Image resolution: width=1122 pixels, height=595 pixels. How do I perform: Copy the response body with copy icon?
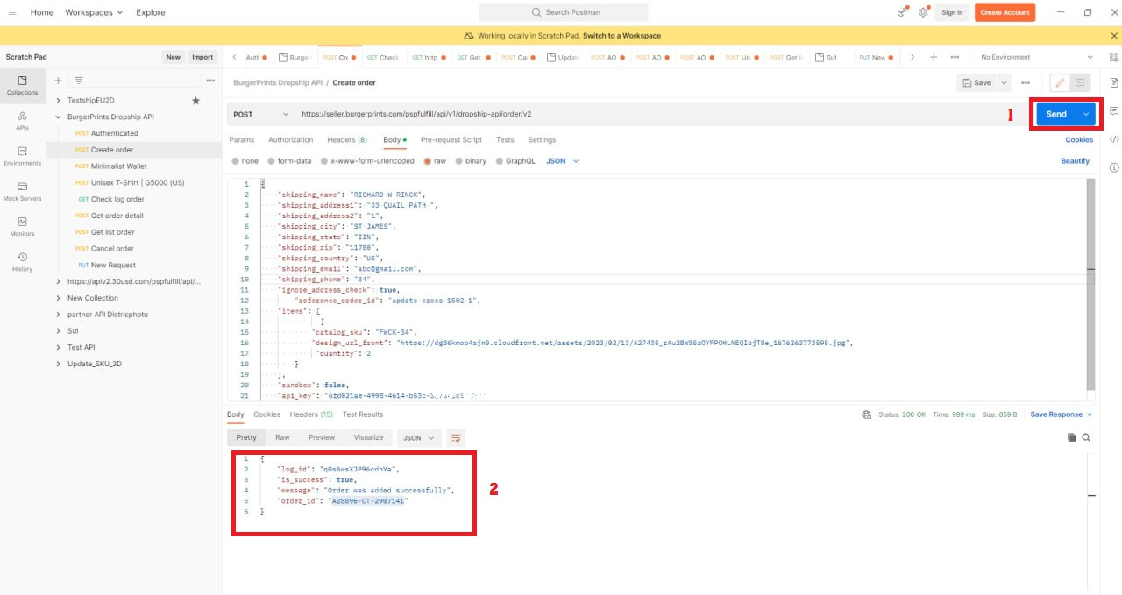tap(1071, 437)
